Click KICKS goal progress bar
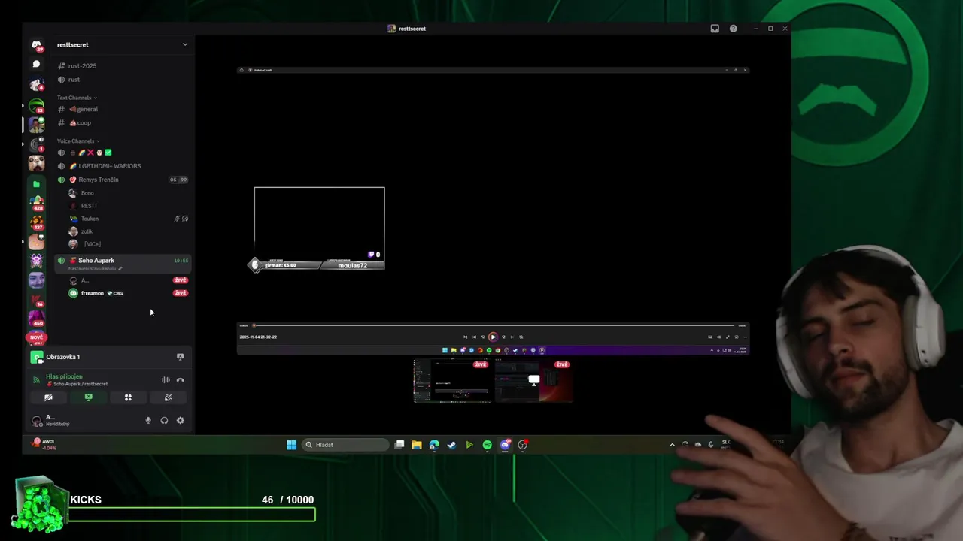This screenshot has height=541, width=963. (191, 515)
